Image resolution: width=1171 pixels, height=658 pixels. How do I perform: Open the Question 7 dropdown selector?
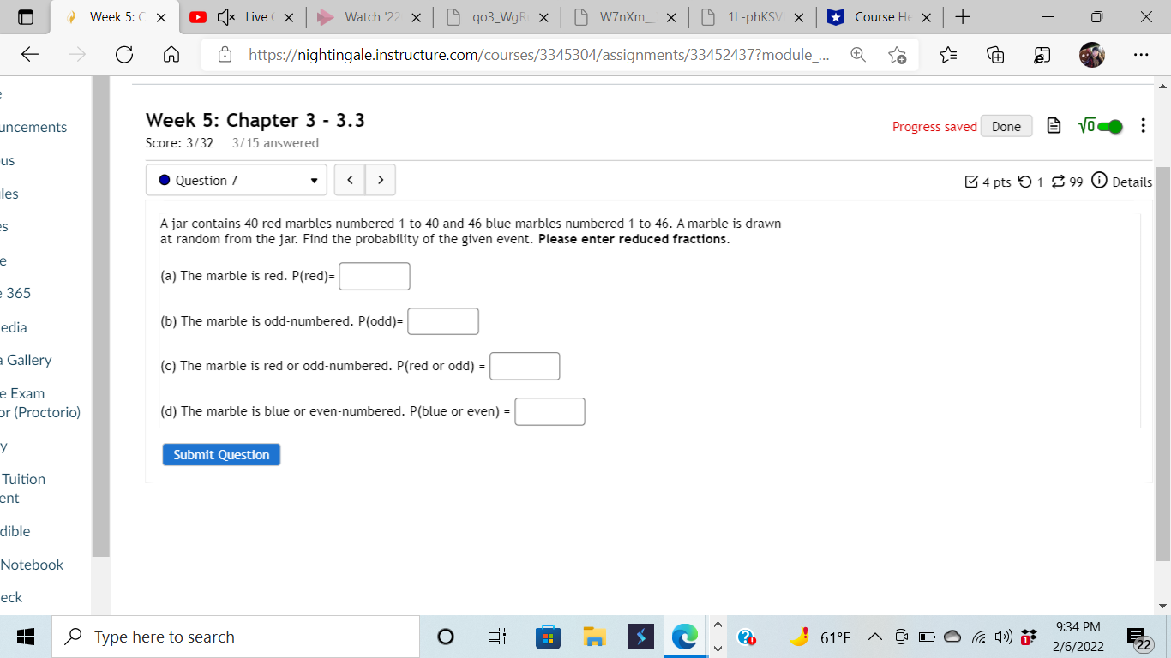(x=237, y=180)
